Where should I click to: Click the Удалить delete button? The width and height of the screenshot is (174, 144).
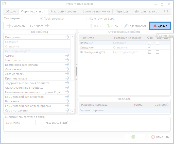pyautogui.click(x=160, y=26)
